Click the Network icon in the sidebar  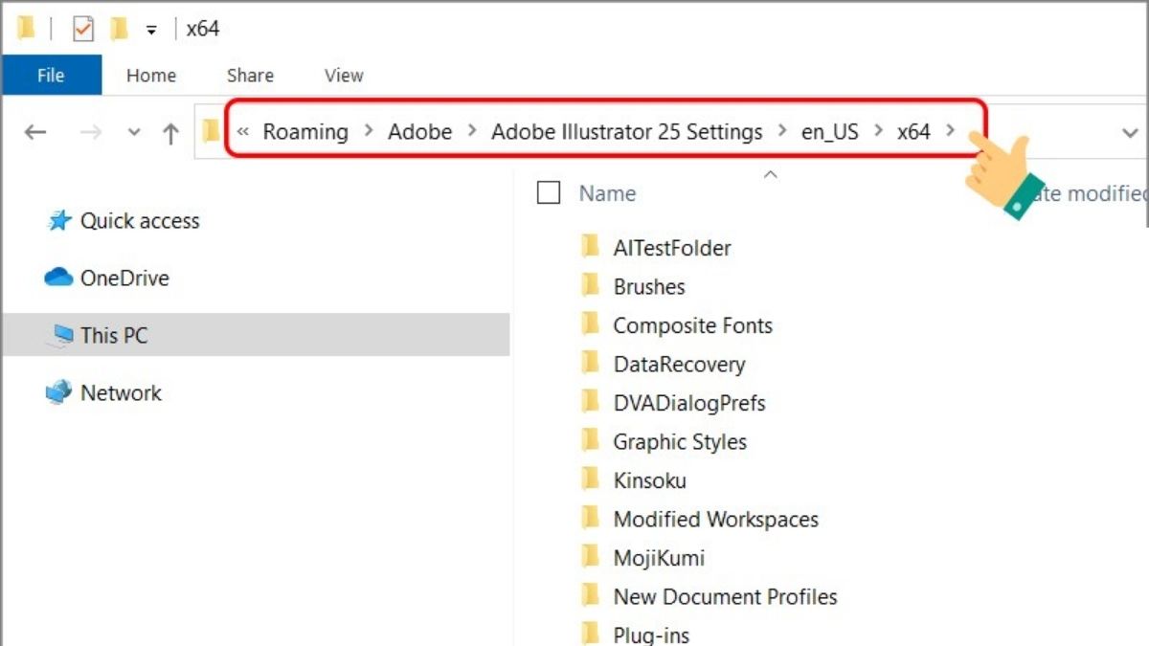59,392
